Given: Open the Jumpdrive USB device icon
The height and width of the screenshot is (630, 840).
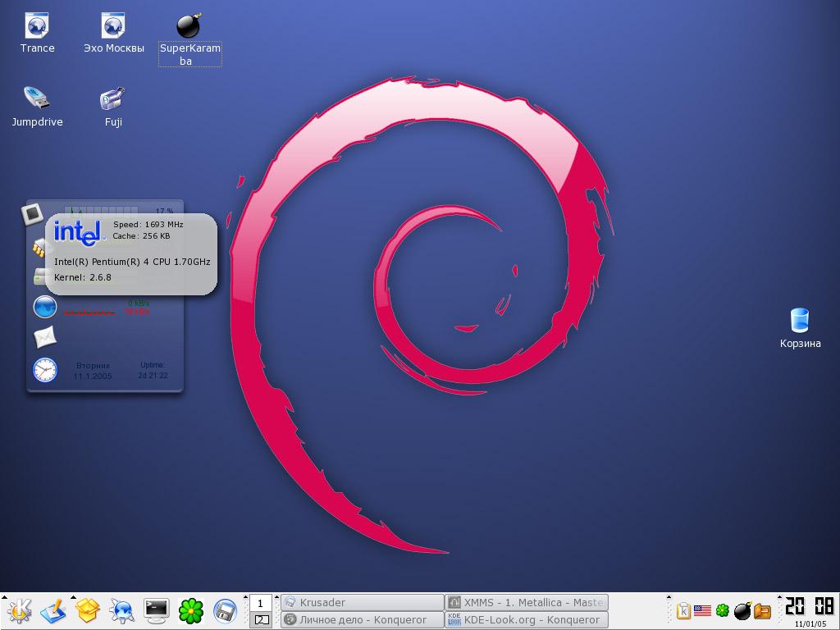Looking at the screenshot, I should [x=37, y=107].
